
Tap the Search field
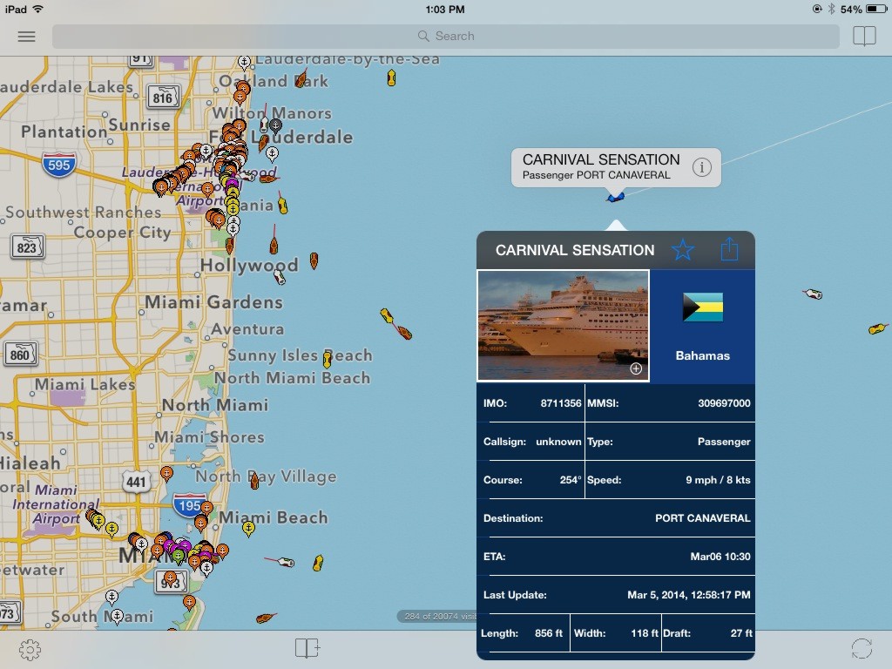[445, 37]
